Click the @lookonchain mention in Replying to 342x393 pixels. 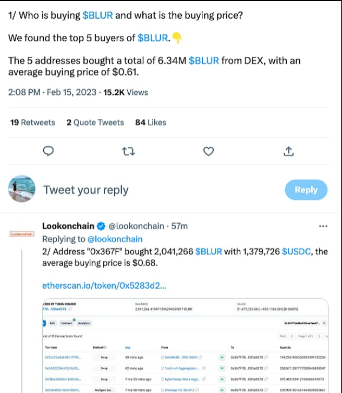point(115,239)
